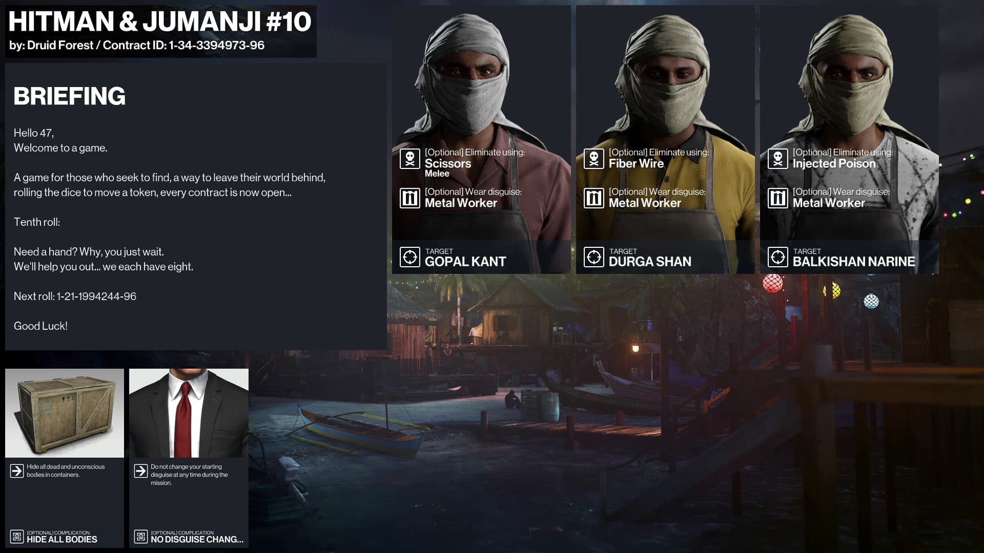Open the wooden crate complication thumbnail
Screen dimensions: 984x553
(x=65, y=413)
